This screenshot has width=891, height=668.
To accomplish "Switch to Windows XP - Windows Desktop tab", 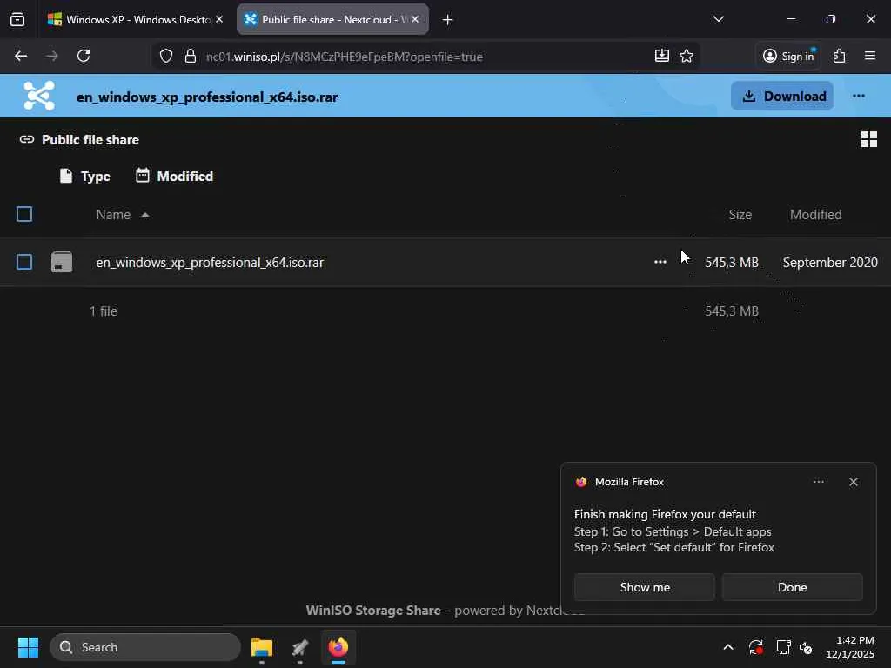I will tap(135, 19).
